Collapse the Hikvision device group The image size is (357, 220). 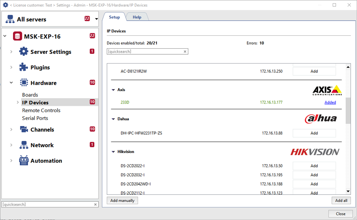pos(113,152)
